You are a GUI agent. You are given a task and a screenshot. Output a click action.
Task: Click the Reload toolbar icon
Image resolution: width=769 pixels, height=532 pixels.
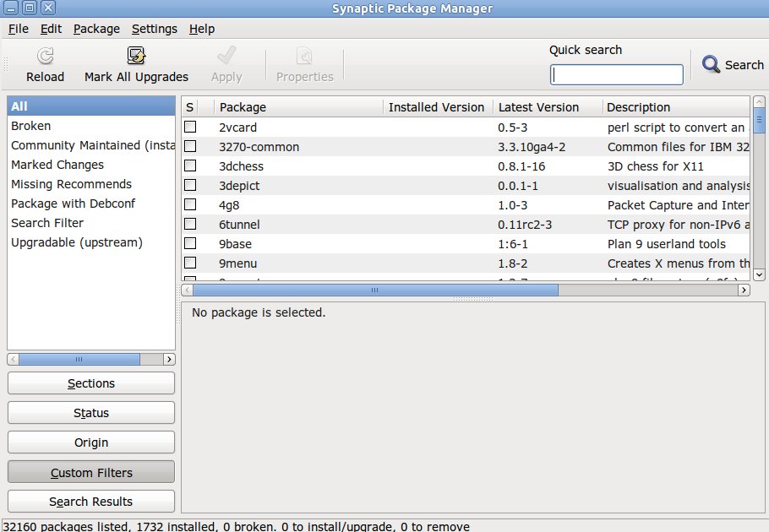click(45, 56)
